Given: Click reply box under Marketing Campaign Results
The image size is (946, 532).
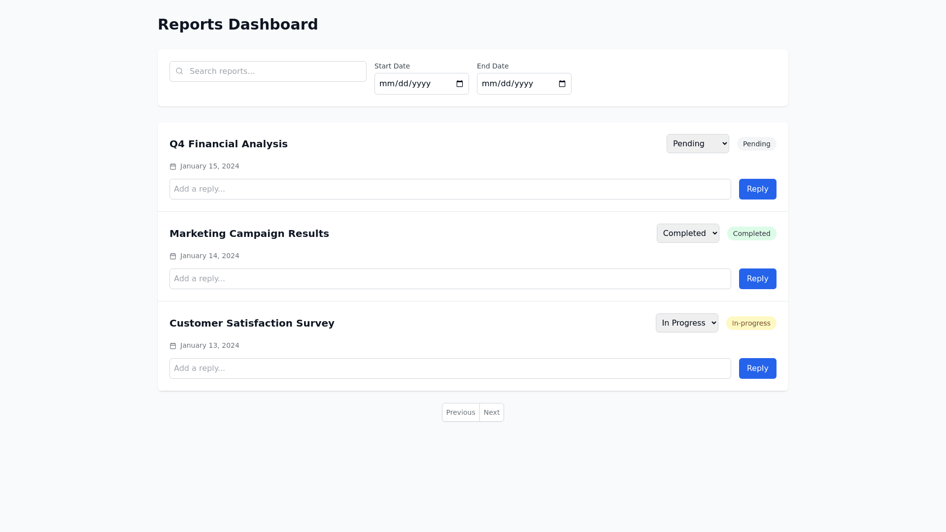Looking at the screenshot, I should pyautogui.click(x=450, y=279).
